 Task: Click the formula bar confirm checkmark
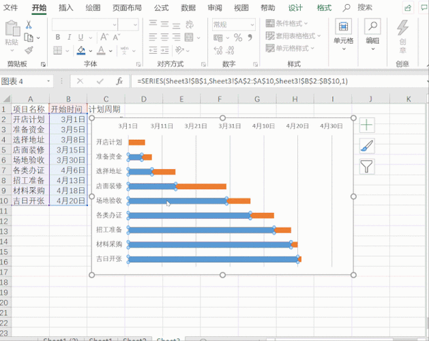[x=100, y=81]
